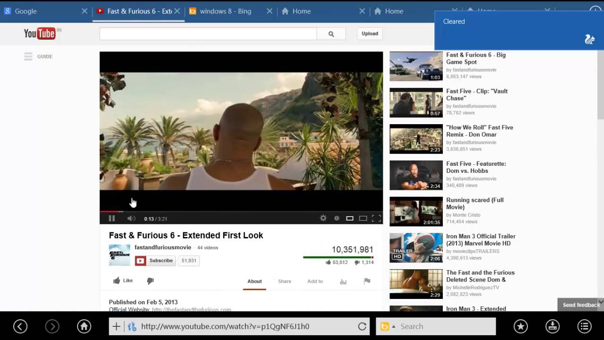The height and width of the screenshot is (340, 604).
Task: Switch to windows 8 - Bing tab
Action: (225, 11)
